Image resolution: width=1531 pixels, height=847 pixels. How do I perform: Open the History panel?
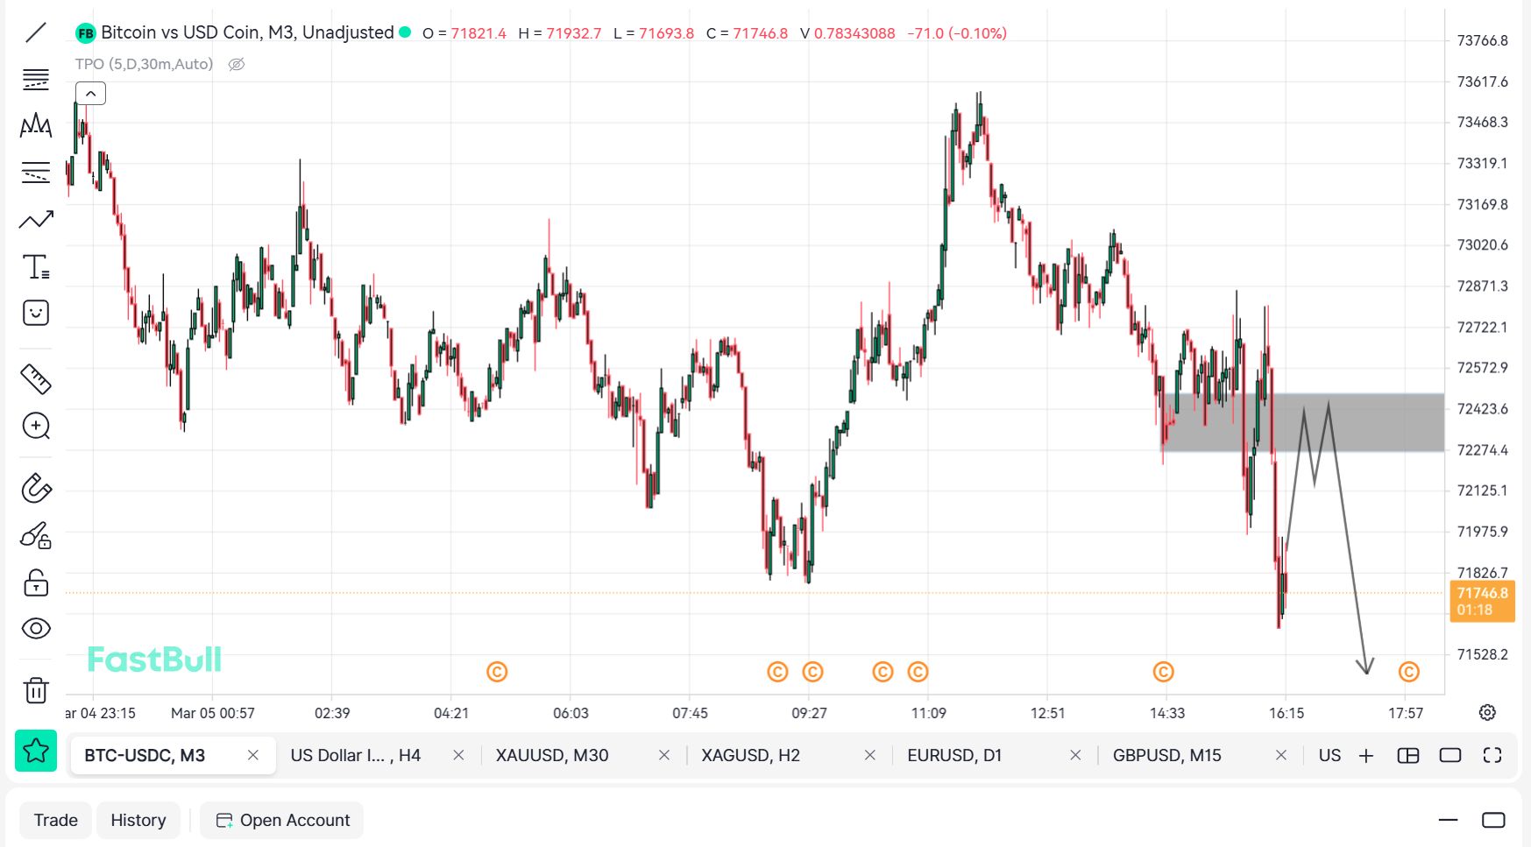click(138, 820)
